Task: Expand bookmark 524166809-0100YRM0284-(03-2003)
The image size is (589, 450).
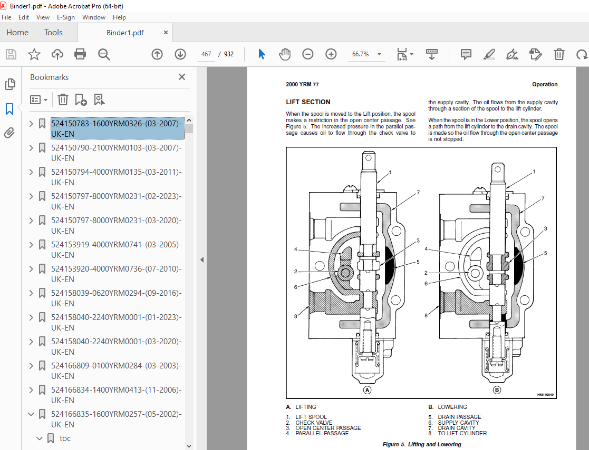Action: [31, 366]
